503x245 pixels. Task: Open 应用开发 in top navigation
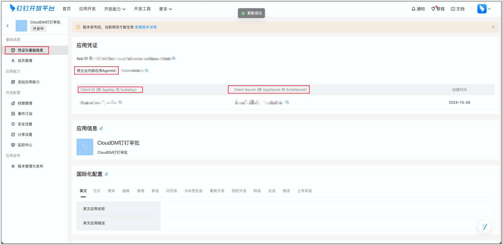pyautogui.click(x=87, y=9)
